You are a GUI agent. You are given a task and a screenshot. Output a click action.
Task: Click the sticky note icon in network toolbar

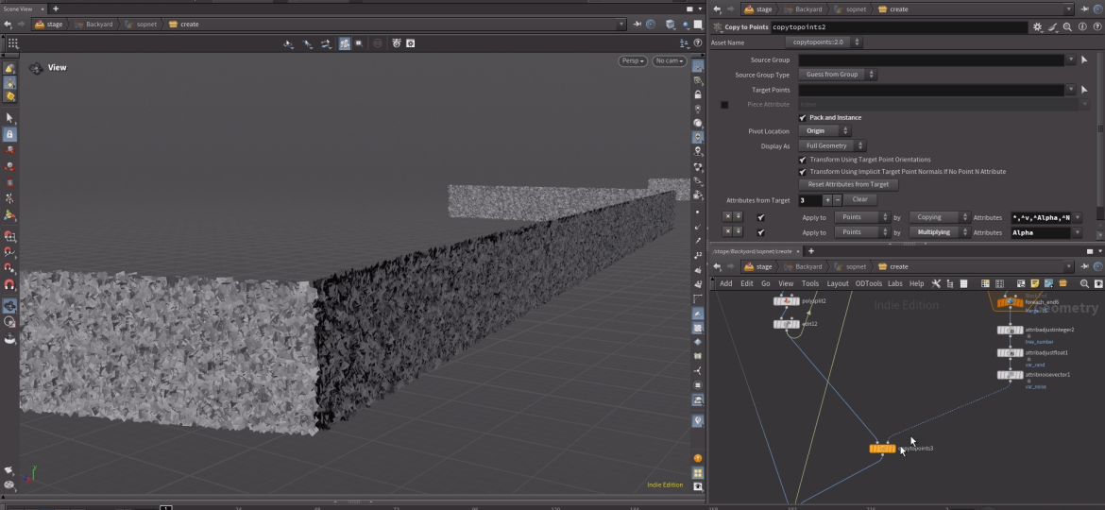tap(1035, 283)
